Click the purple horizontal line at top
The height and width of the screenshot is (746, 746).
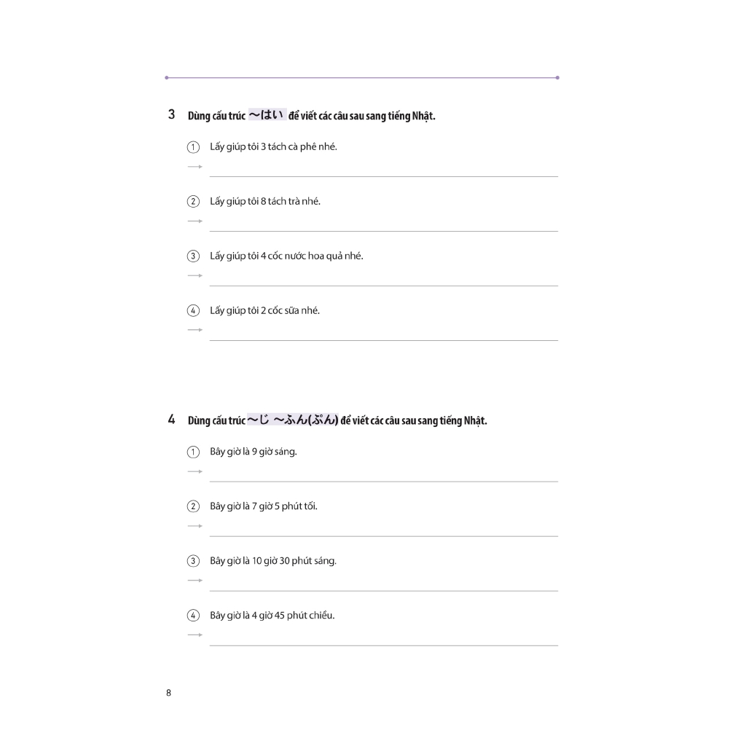[362, 77]
